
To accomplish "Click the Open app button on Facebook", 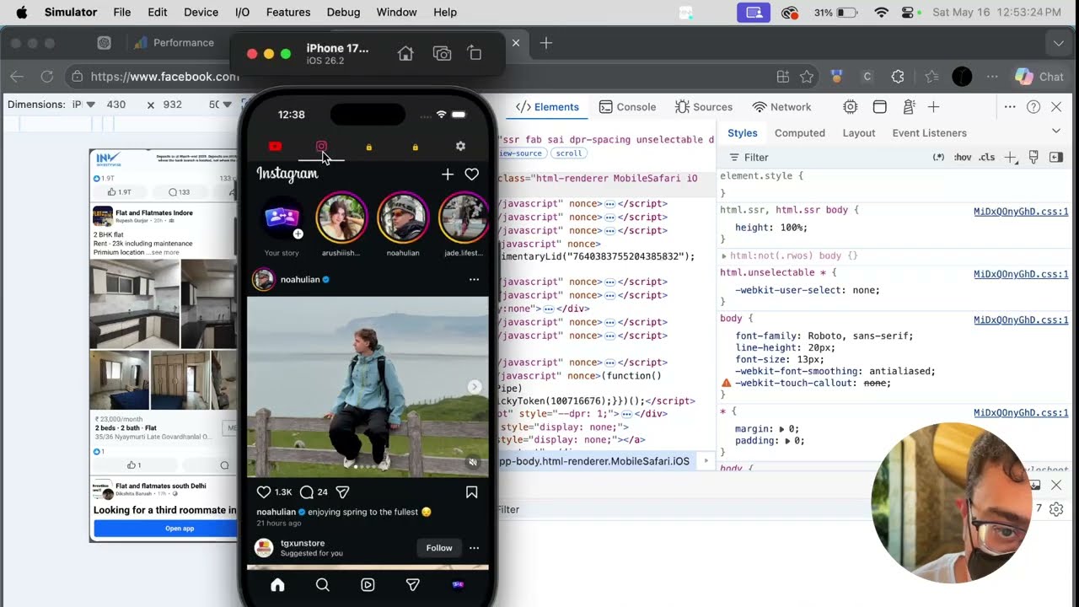I will pyautogui.click(x=166, y=529).
